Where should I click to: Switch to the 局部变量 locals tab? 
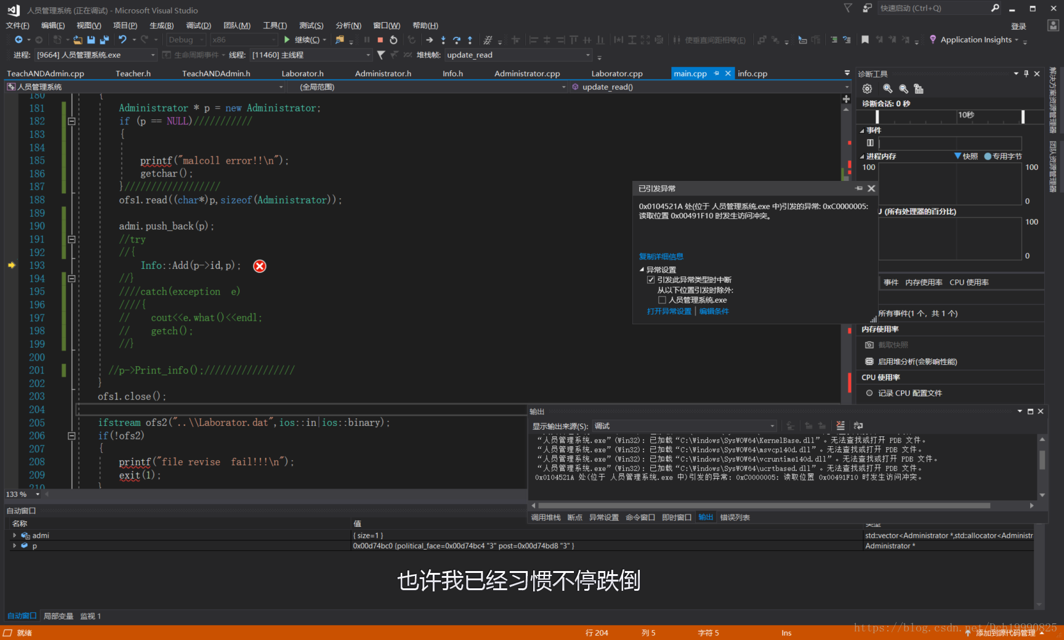click(x=58, y=616)
